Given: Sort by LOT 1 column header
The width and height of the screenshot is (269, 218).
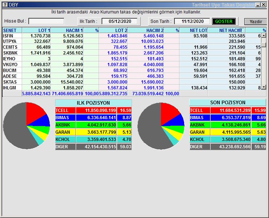Looking at the screenshot, I should [36, 31].
